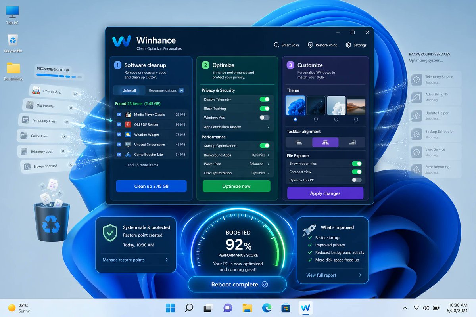This screenshot has height=317, width=476.
Task: Click the Backup Scheduler service icon
Action: point(416,134)
